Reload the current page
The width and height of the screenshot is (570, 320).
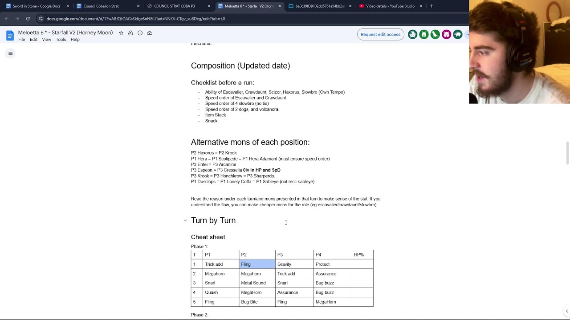coord(28,19)
